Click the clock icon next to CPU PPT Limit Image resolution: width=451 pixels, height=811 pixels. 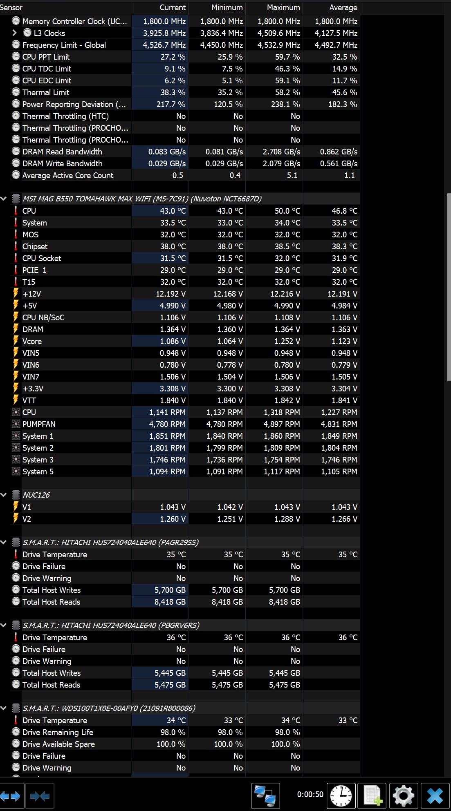16,56
